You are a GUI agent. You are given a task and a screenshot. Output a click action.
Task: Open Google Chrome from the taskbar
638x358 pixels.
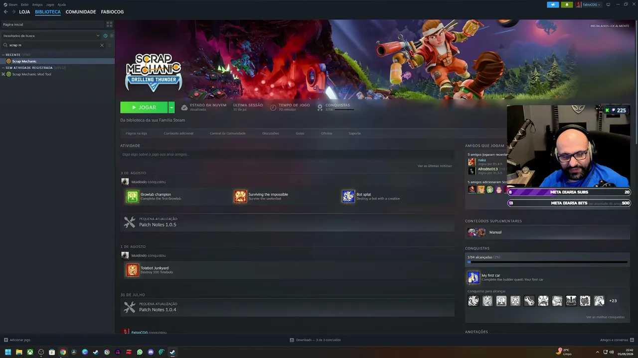tap(63, 352)
